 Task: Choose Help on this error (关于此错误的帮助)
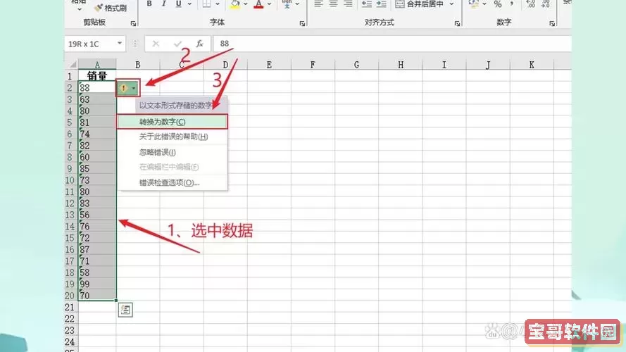[x=172, y=137]
